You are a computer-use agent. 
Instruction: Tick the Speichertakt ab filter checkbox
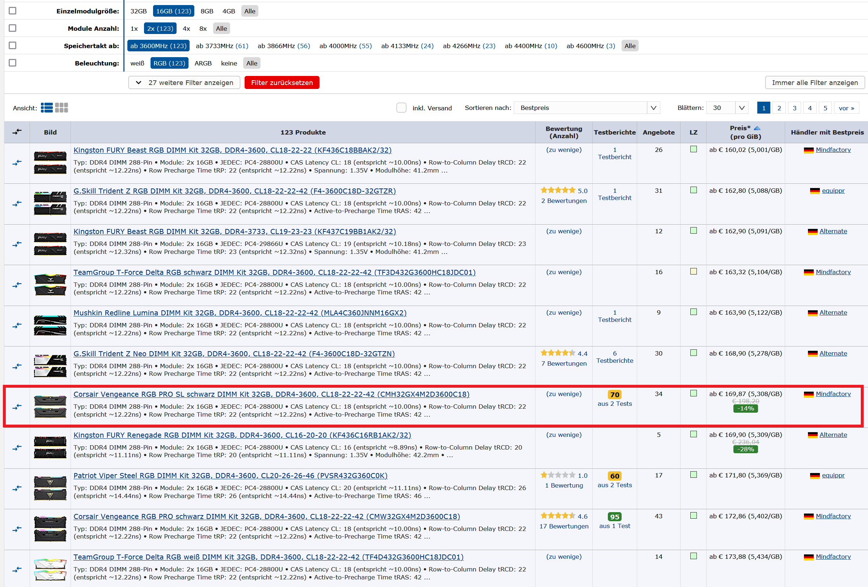[x=12, y=46]
